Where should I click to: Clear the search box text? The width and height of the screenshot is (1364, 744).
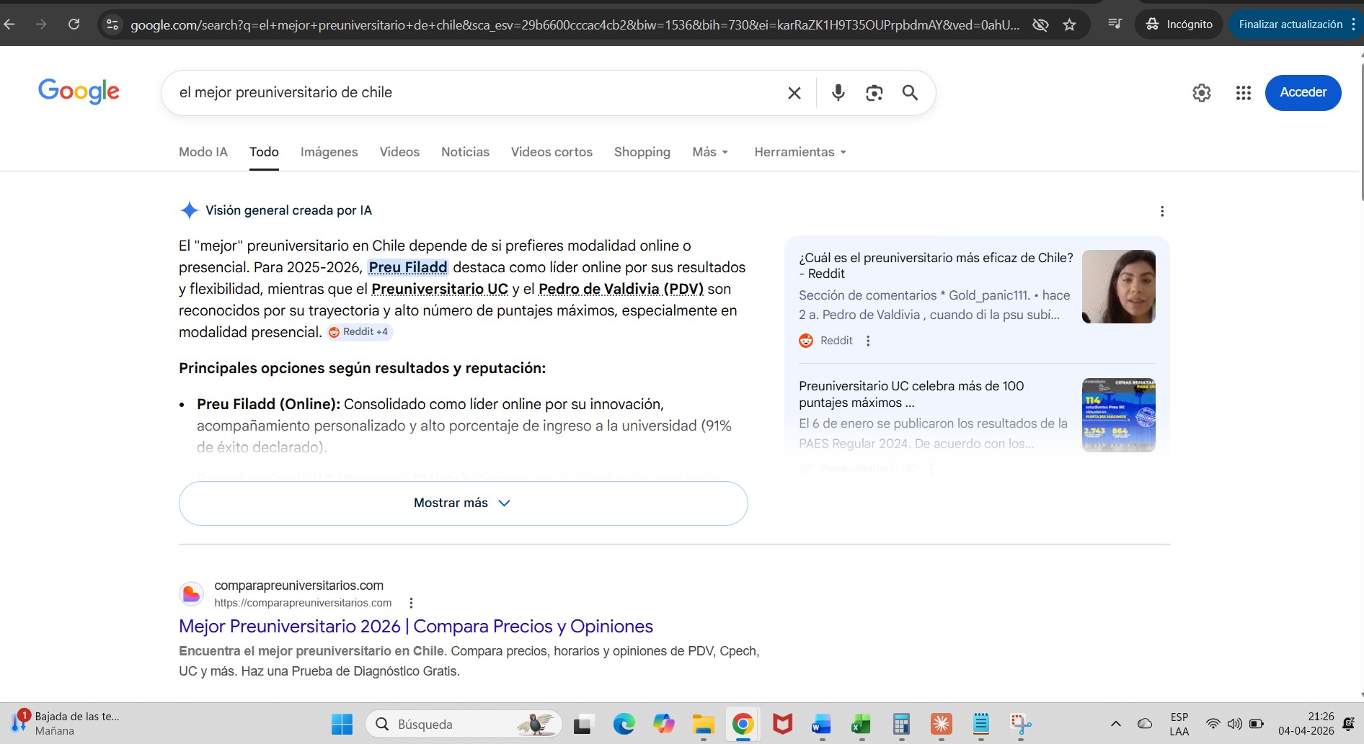[x=794, y=93]
